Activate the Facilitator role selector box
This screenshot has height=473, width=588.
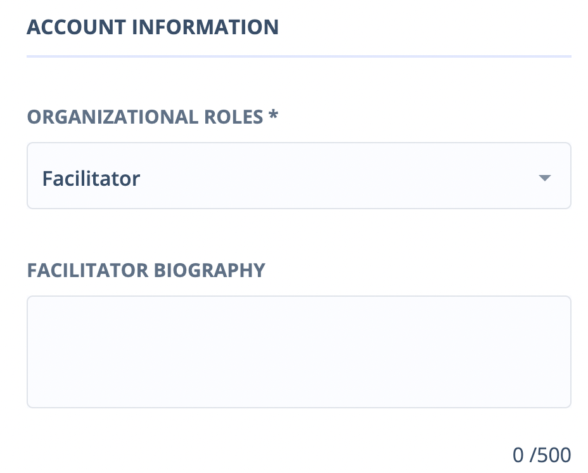click(298, 176)
